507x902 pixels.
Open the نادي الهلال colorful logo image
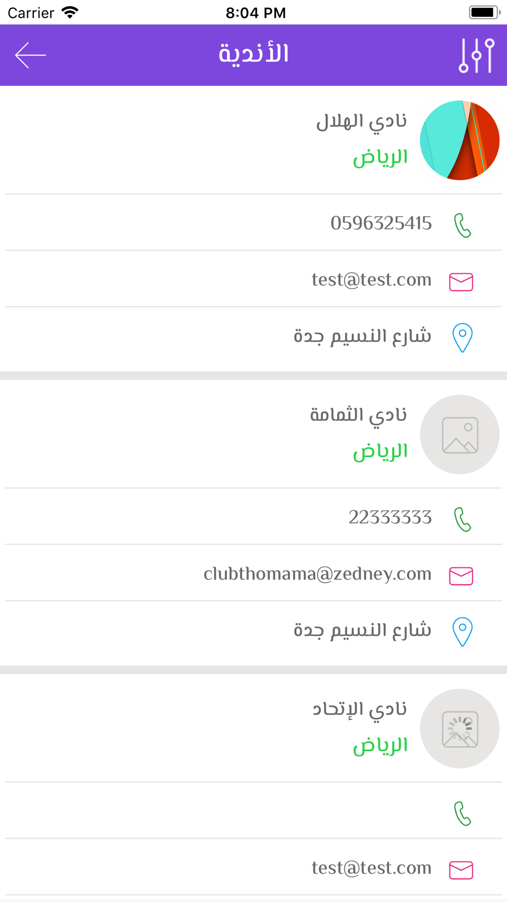[x=460, y=141]
